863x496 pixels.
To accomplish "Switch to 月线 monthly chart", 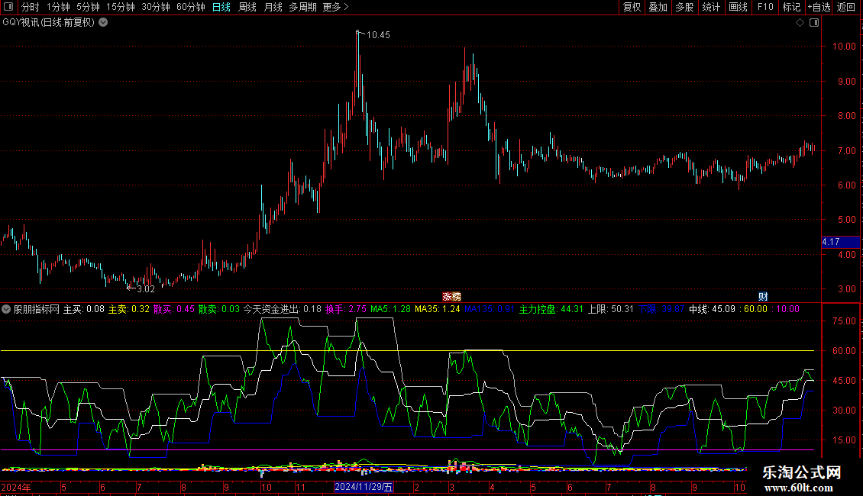I will coord(273,7).
